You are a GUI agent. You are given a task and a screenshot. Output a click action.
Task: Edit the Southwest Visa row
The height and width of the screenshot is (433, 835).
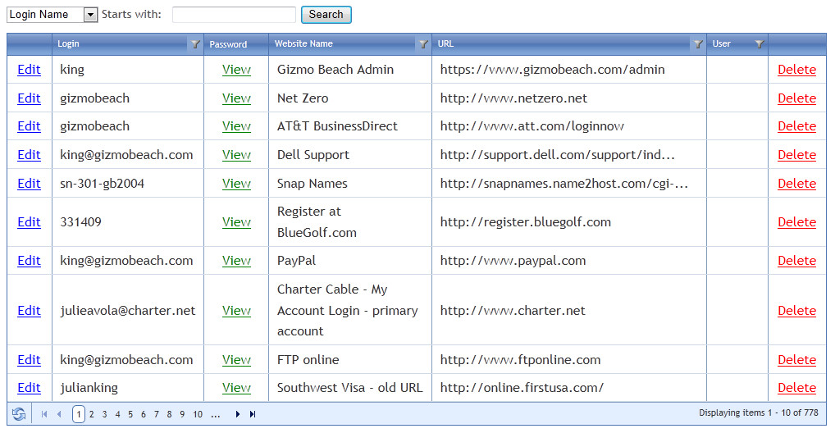pyautogui.click(x=29, y=388)
